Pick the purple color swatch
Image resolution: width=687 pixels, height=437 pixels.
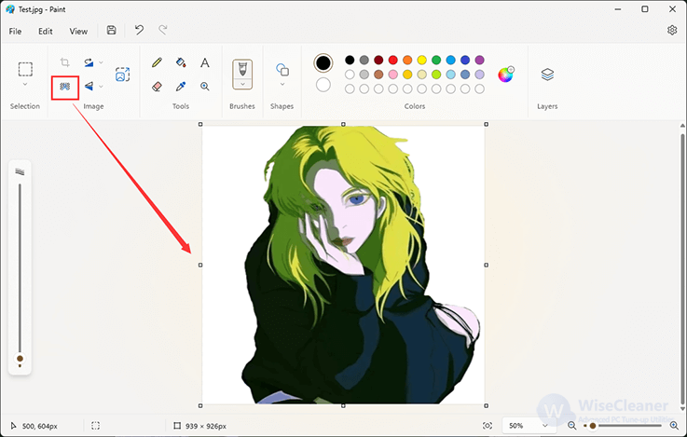click(480, 60)
